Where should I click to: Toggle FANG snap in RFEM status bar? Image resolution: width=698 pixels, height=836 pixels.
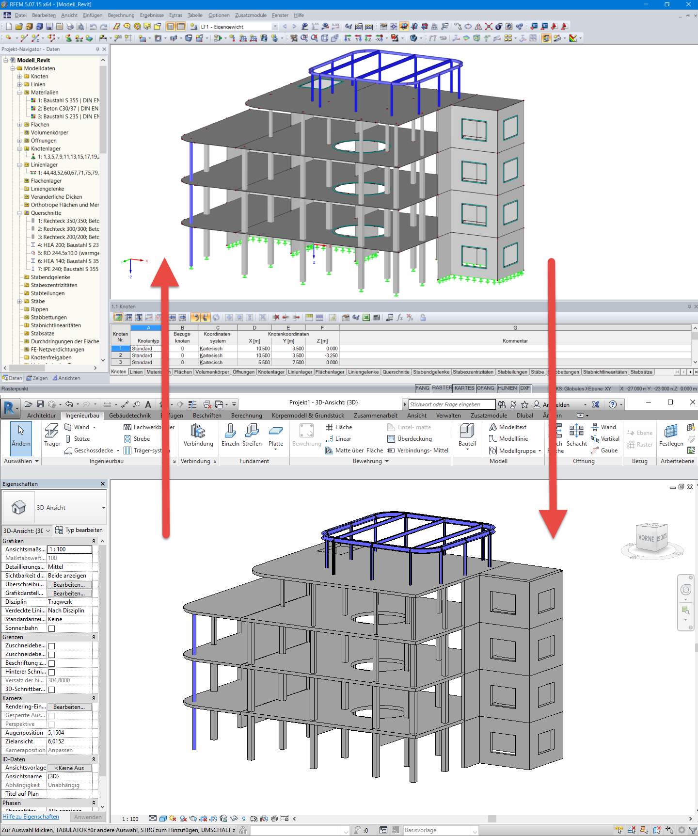point(422,388)
